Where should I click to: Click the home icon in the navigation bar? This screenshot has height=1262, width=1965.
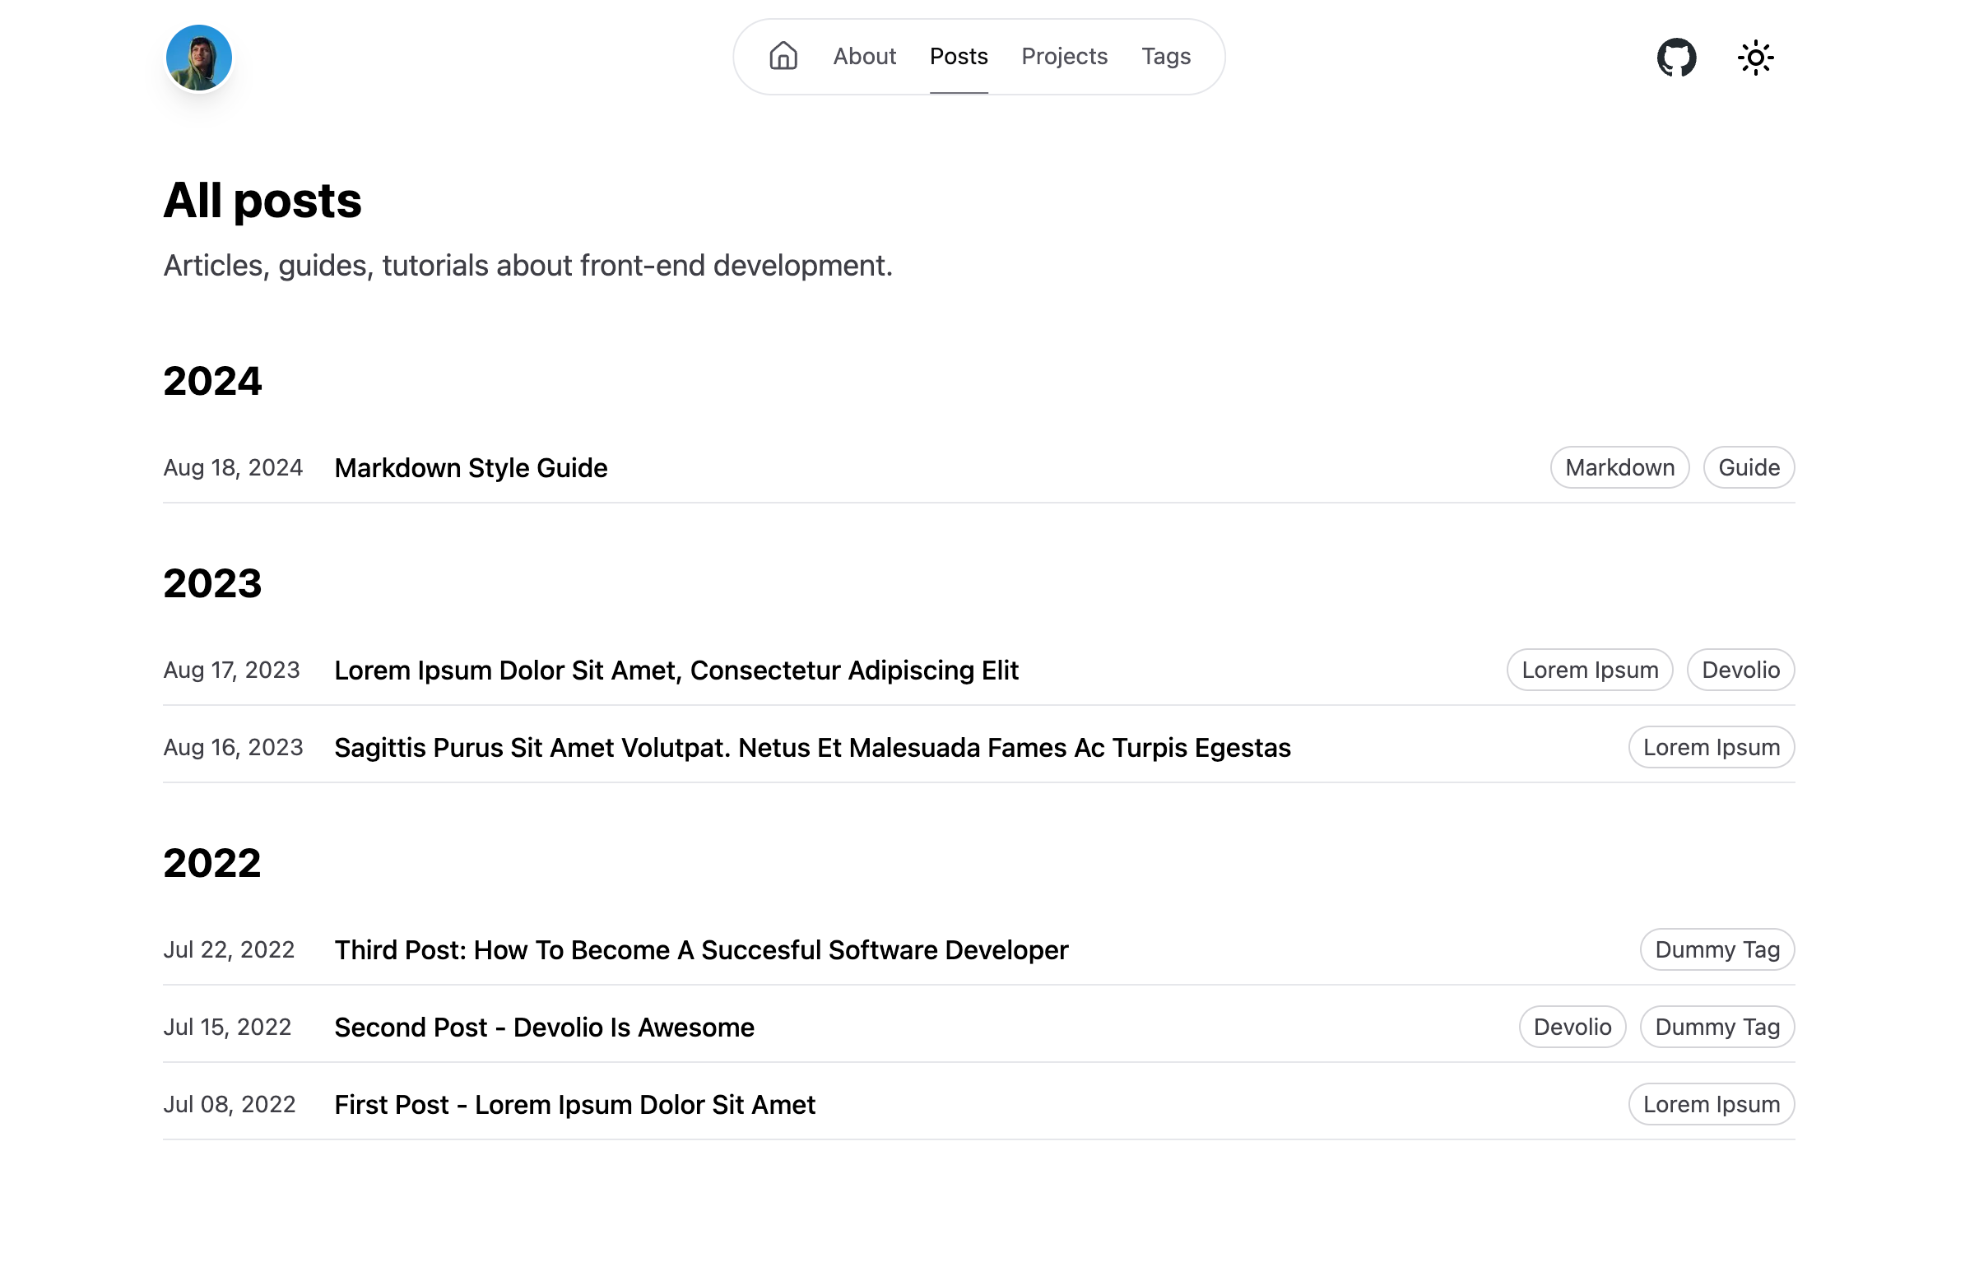(783, 56)
